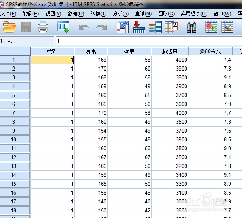Click the Find binoculars icon
This screenshot has width=242, height=218.
click(x=192, y=27)
